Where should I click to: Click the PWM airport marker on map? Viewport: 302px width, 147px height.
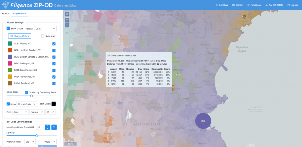(244, 17)
